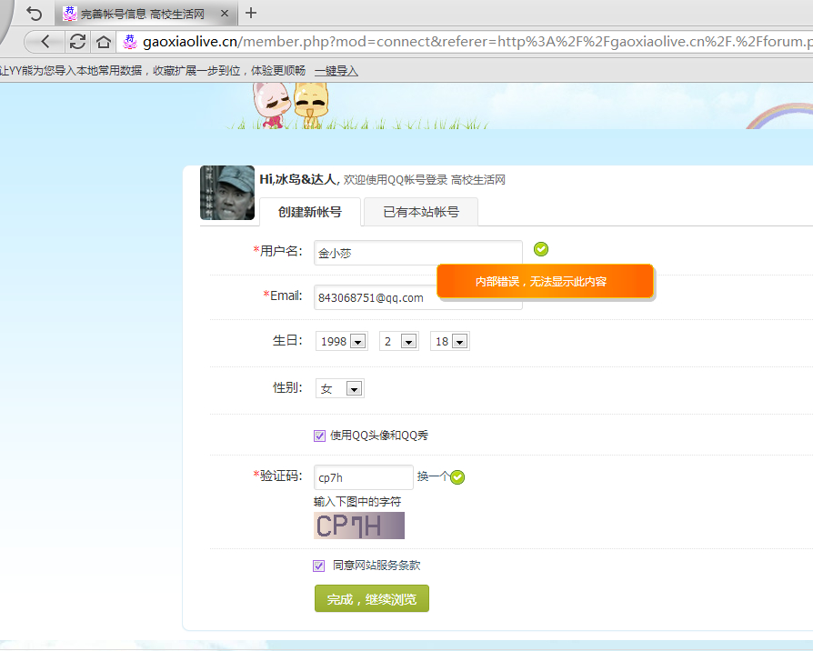Click the CP7H captcha image
813x651 pixels.
coord(359,526)
